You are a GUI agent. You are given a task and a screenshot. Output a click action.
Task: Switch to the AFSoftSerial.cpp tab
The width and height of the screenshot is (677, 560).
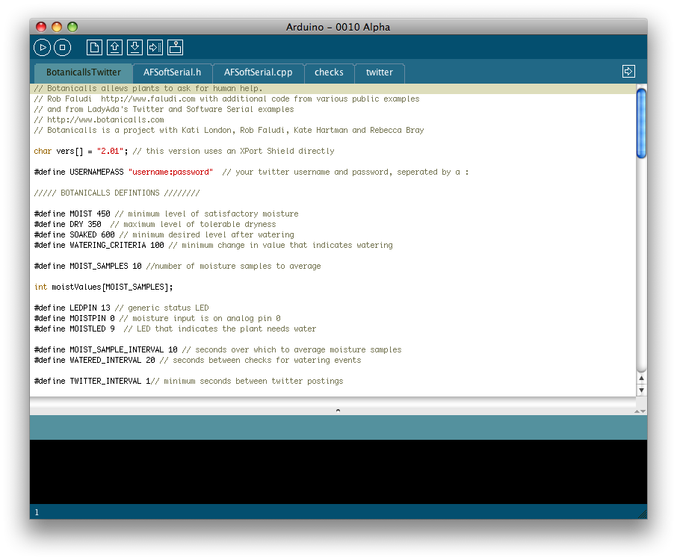tap(259, 72)
